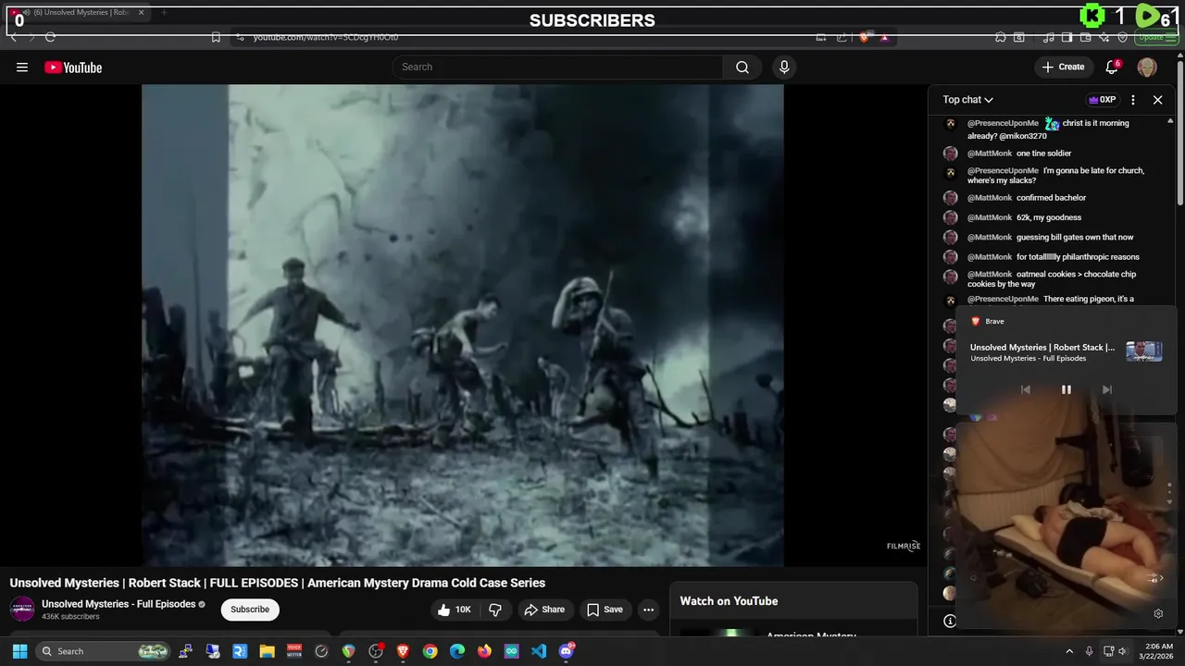Toggle the browser sidebar panel icon
Image resolution: width=1185 pixels, height=666 pixels.
[1066, 37]
